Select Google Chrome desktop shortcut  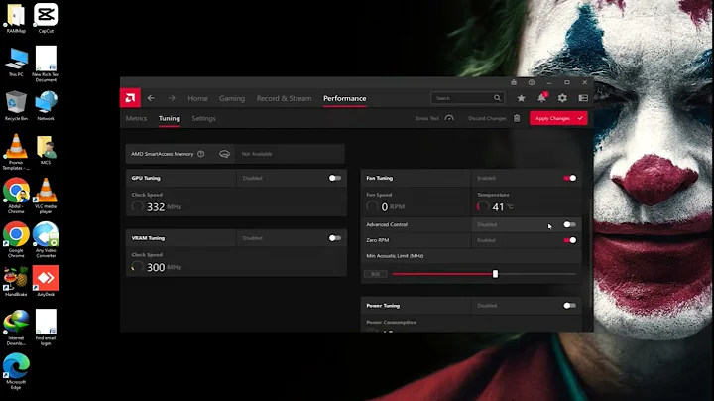tap(16, 240)
